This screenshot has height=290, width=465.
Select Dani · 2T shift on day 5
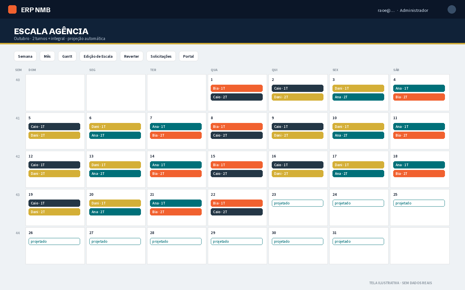[x=54, y=135]
